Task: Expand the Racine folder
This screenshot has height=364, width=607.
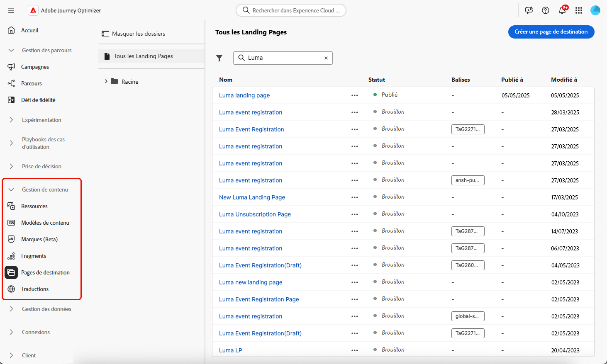Action: [106, 82]
